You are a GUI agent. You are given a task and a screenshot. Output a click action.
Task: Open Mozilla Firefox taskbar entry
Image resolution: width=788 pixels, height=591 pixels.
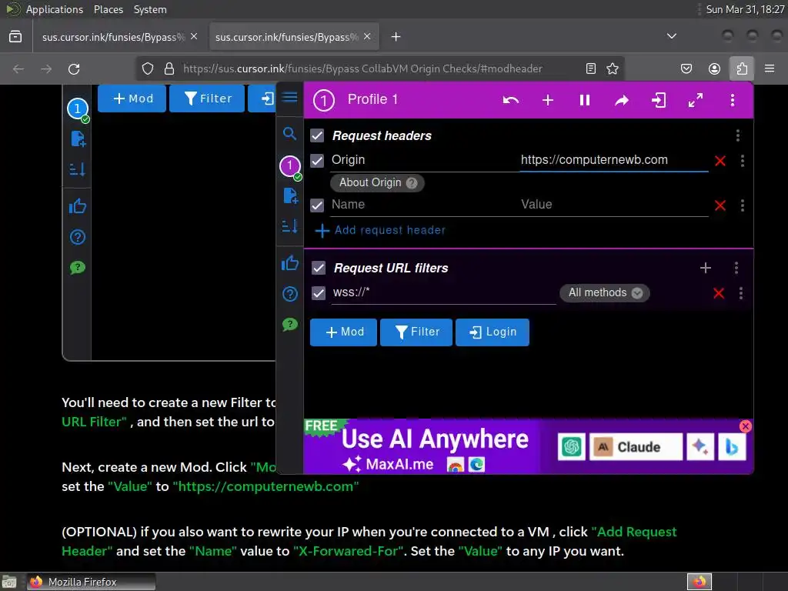(91, 582)
